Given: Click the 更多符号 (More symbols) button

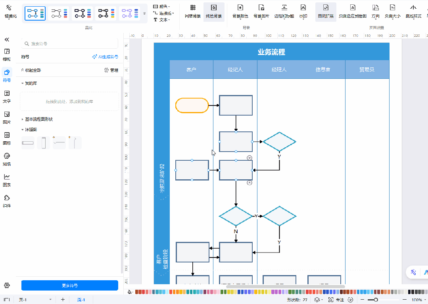Looking at the screenshot, I should point(70,285).
